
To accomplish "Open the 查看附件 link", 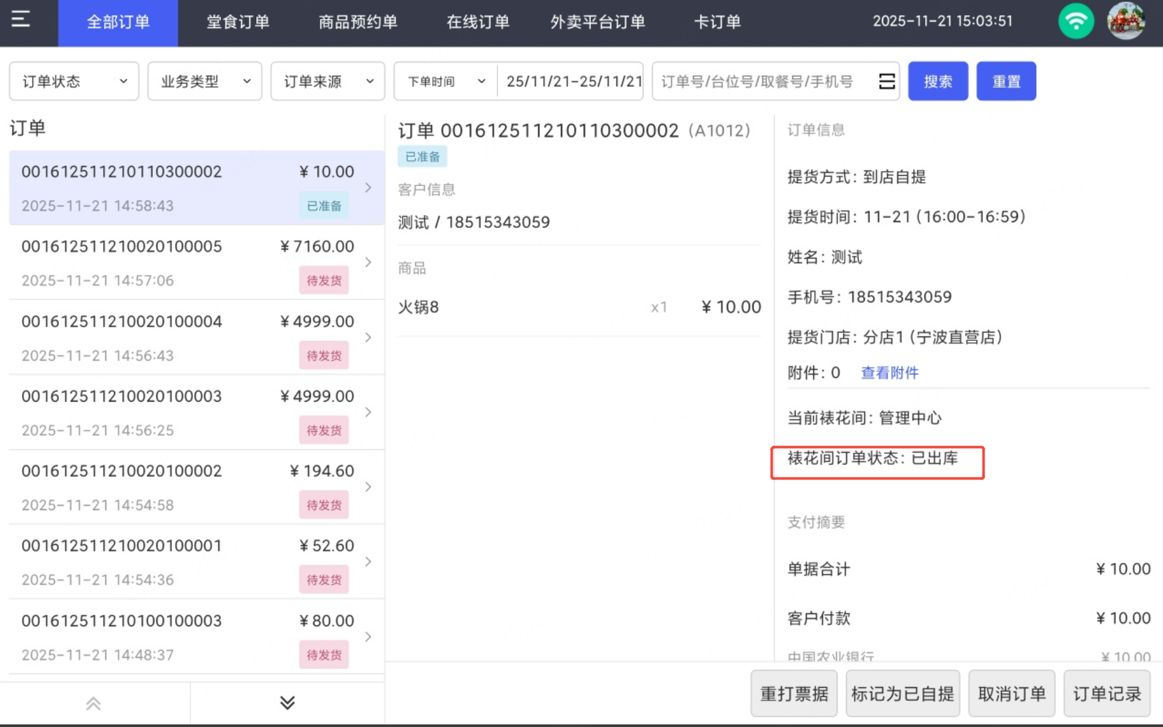I will point(890,373).
